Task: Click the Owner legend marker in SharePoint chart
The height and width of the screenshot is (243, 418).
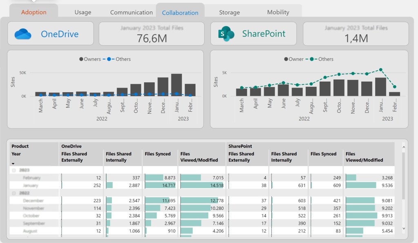Action: click(286, 59)
